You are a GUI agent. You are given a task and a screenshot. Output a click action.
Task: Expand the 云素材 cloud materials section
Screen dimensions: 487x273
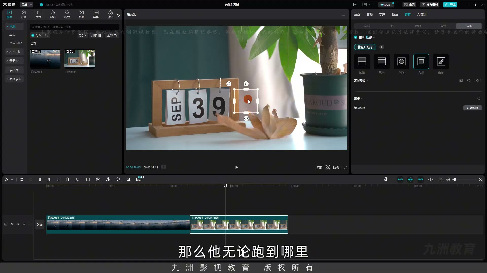[14, 61]
